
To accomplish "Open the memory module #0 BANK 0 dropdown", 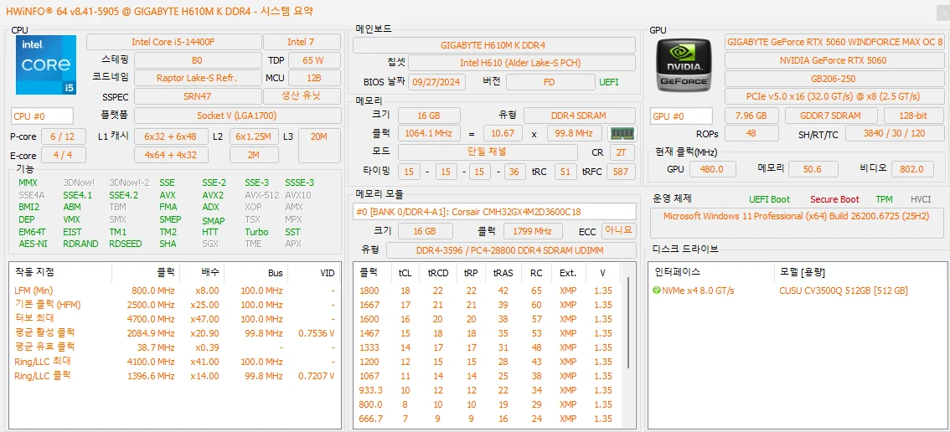I will pos(494,212).
